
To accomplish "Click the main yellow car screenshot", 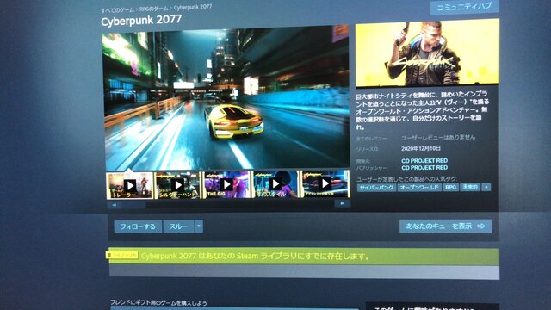I will tap(226, 98).
